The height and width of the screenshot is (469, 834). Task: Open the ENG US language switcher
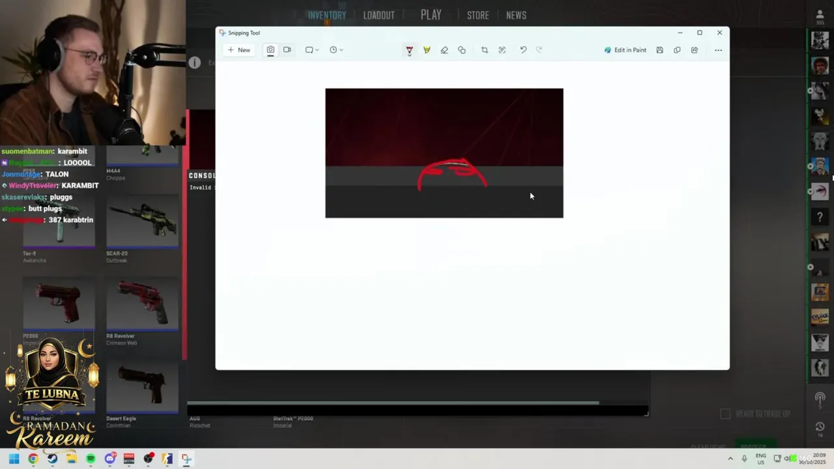pyautogui.click(x=761, y=459)
